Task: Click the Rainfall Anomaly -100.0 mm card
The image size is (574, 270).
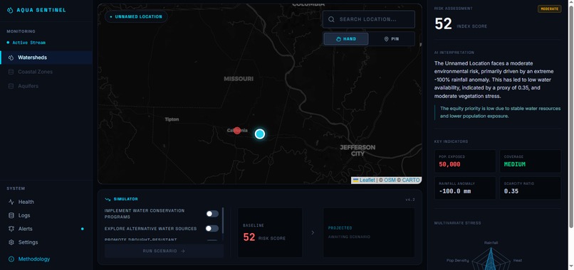Action: pos(465,188)
